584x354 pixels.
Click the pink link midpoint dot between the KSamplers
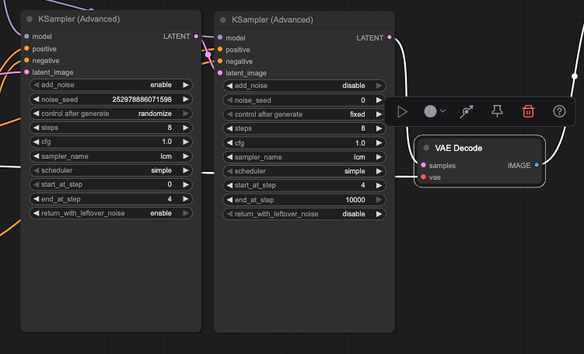pyautogui.click(x=208, y=54)
